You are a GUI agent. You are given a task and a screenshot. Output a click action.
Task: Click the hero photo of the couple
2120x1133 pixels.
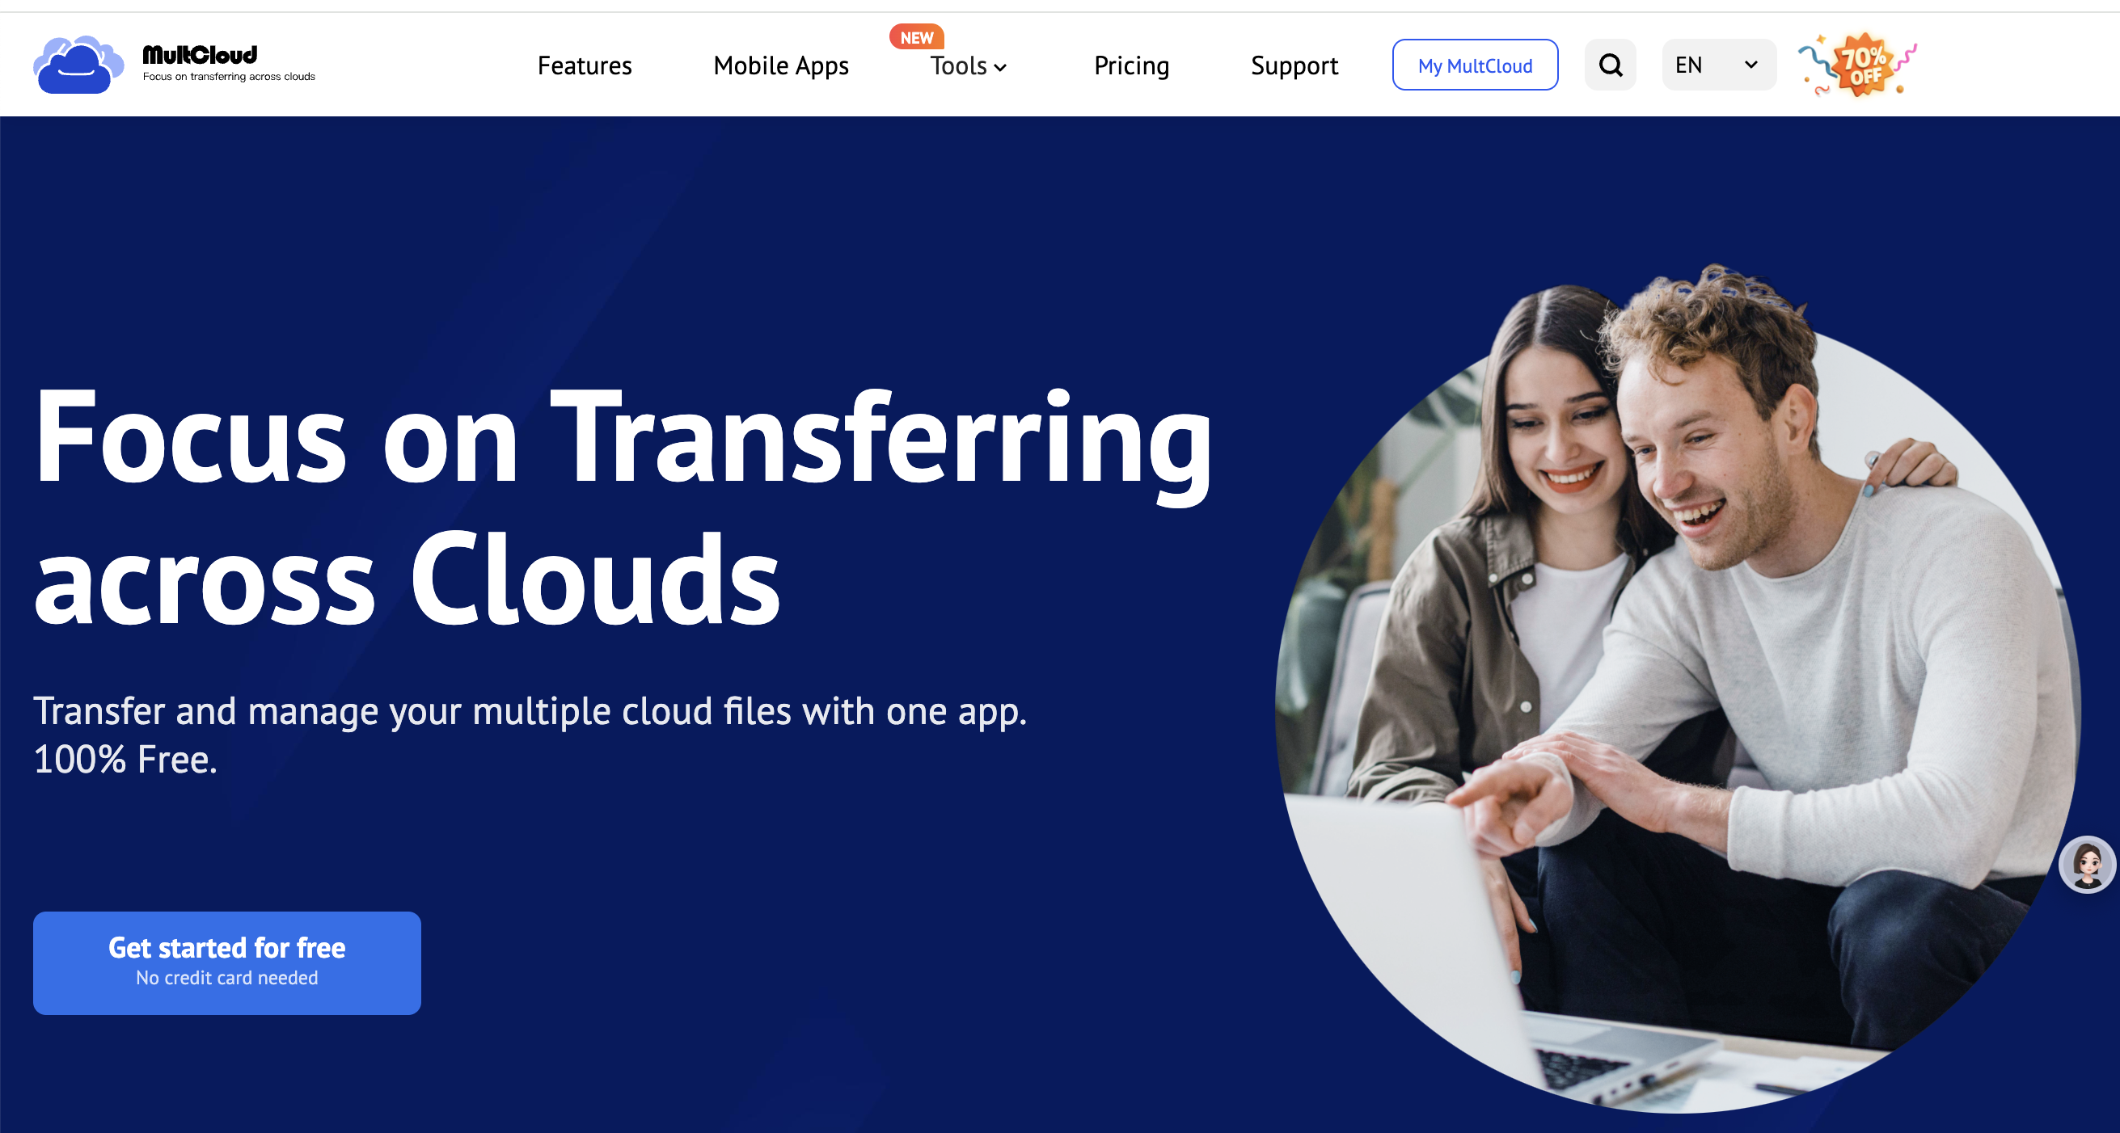[x=1679, y=691]
